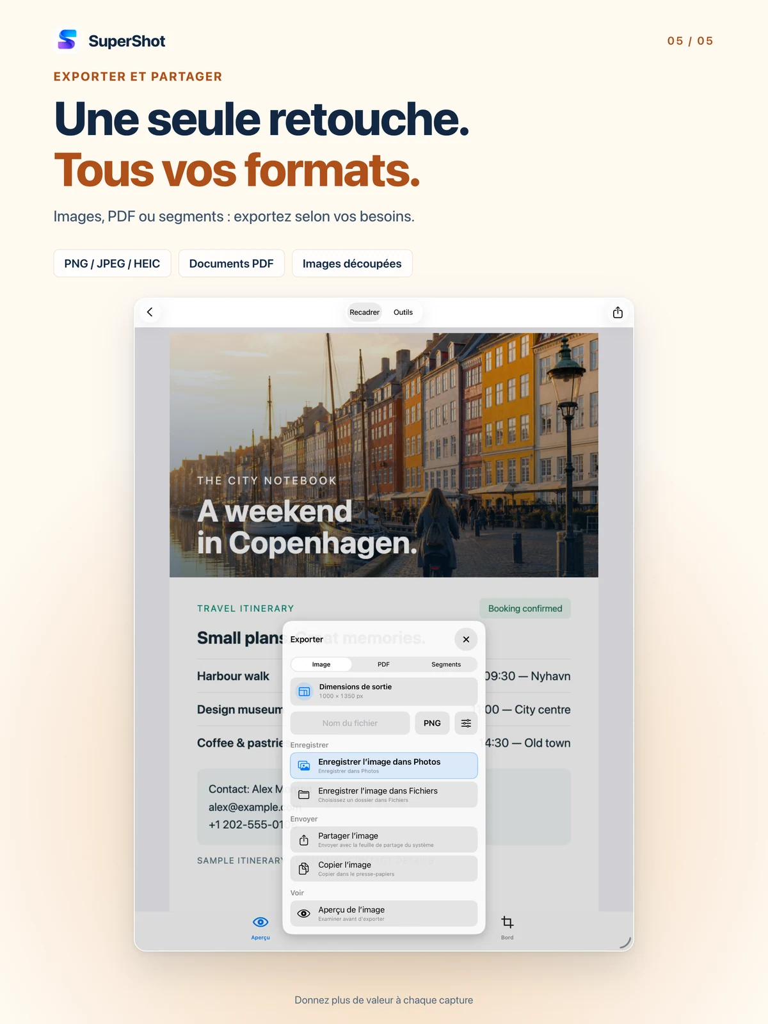Click the 05 / 05 page counter
Screen dimensions: 768x1024
point(690,41)
